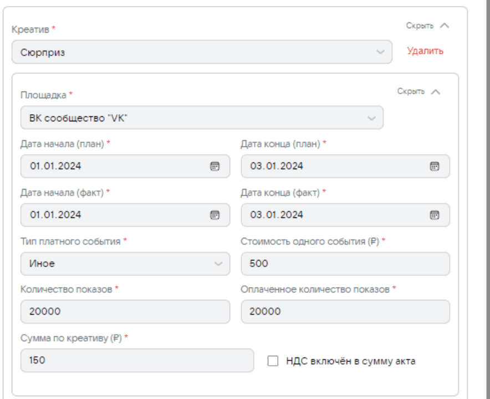Enable НДС включён в сумму акта checkbox

[273, 361]
